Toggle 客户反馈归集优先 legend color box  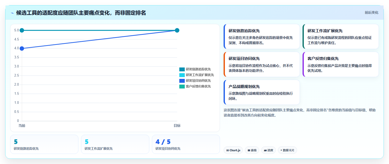(x=182, y=86)
